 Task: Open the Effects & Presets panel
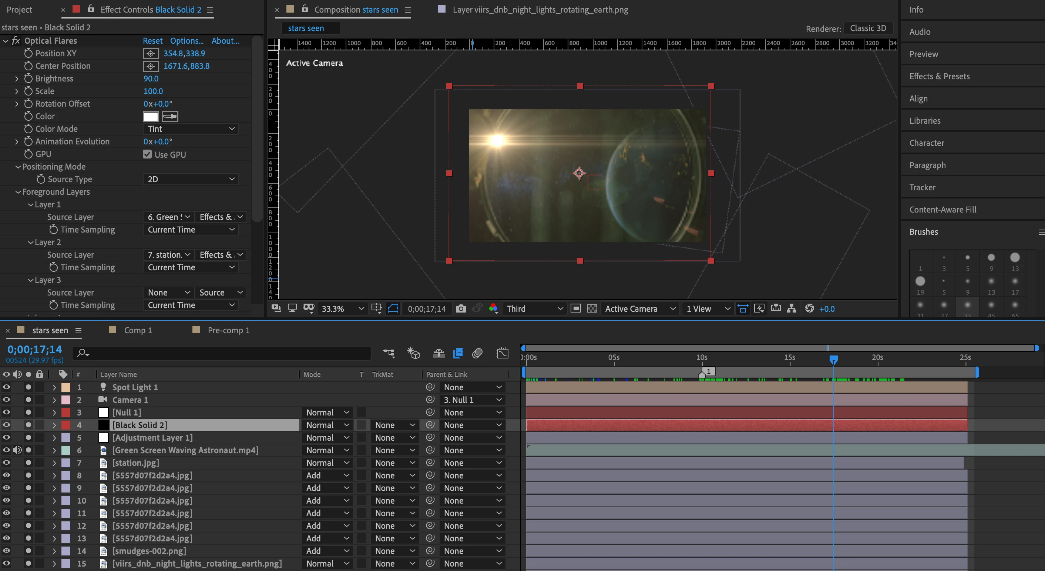tap(939, 76)
